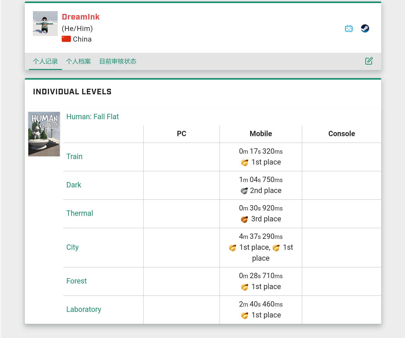Viewport: 405px width, 338px height.
Task: Click the Human Fall Flat cover art
Action: coord(44,134)
